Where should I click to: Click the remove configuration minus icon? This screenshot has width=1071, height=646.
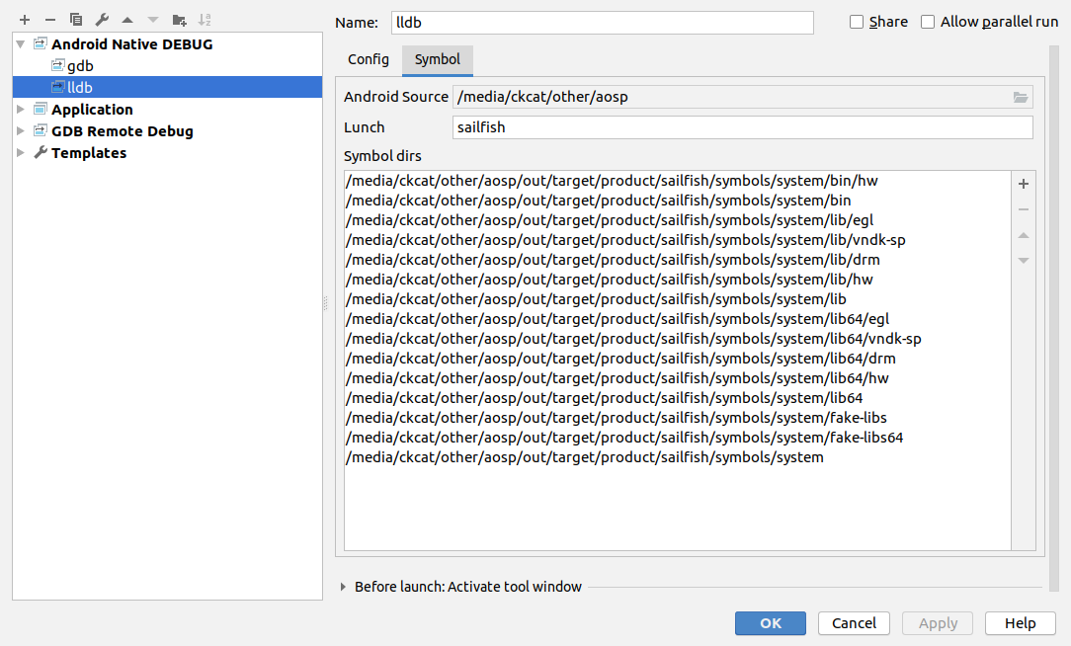[50, 20]
